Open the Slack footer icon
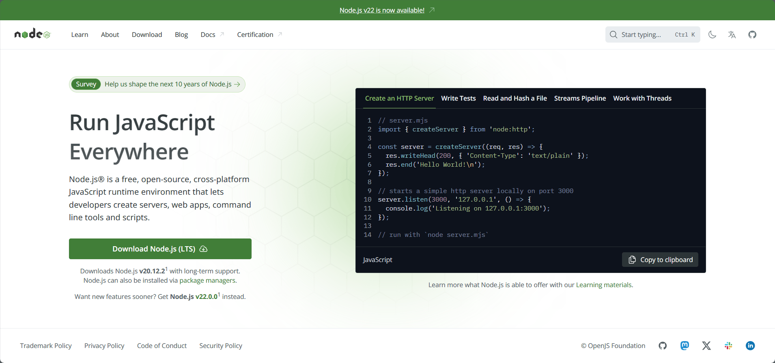The height and width of the screenshot is (363, 775). click(728, 346)
